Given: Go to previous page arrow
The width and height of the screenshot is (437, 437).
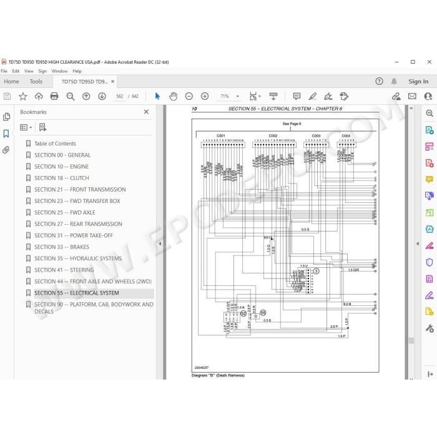Looking at the screenshot, I should 86,96.
